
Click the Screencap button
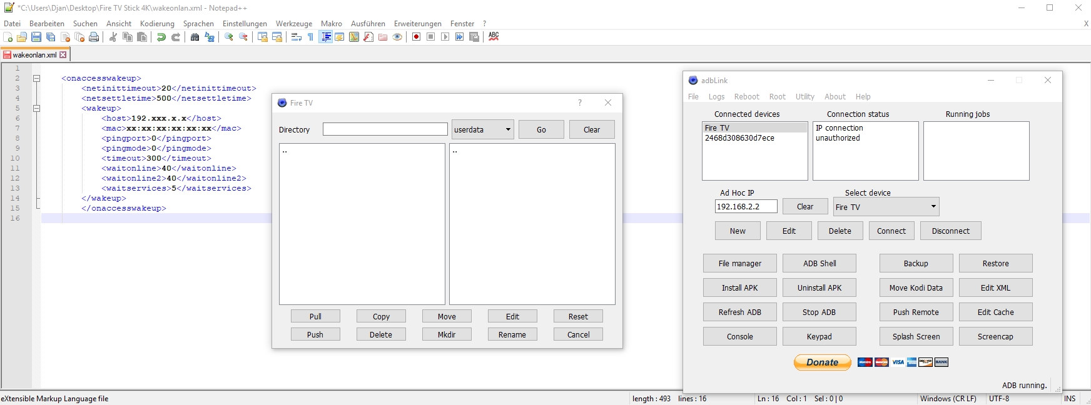(x=995, y=336)
